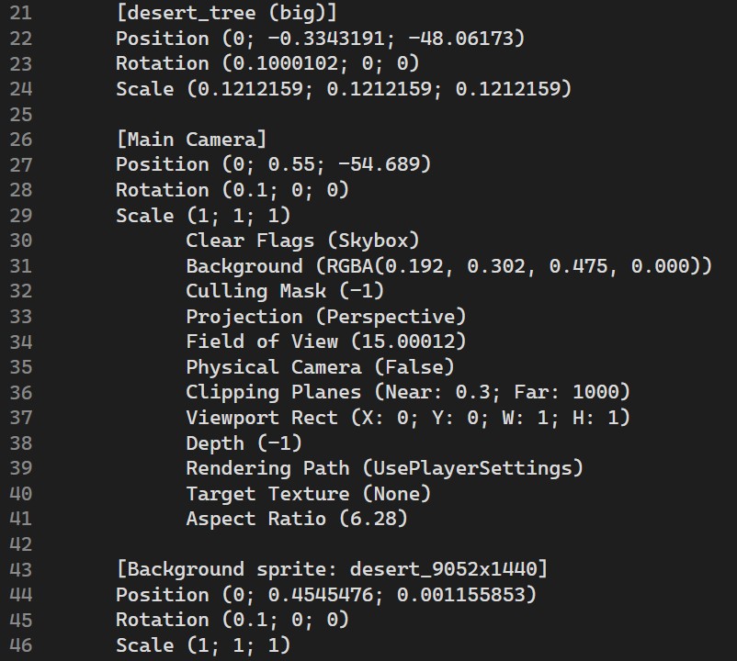737x661 pixels.
Task: Click the Rendering Path (UsePlayerSettings) text
Action: pyautogui.click(x=384, y=468)
